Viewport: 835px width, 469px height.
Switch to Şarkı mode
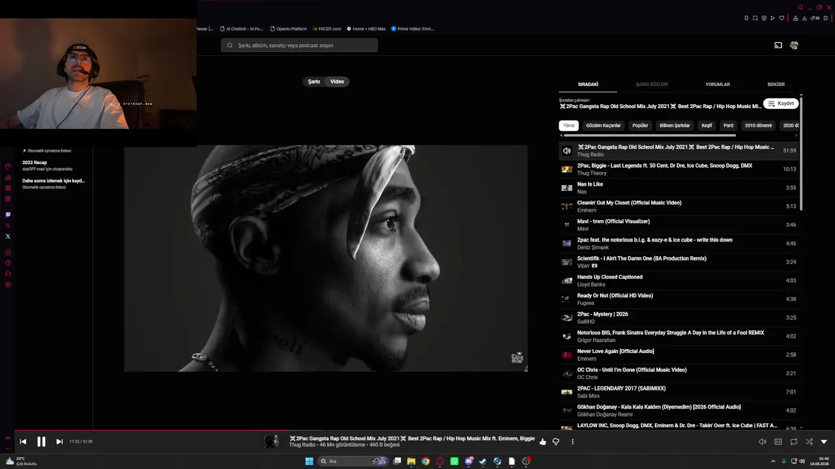coord(314,81)
